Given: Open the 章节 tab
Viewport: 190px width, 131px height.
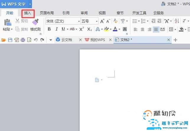Looking at the screenshot, I should point(120,13).
